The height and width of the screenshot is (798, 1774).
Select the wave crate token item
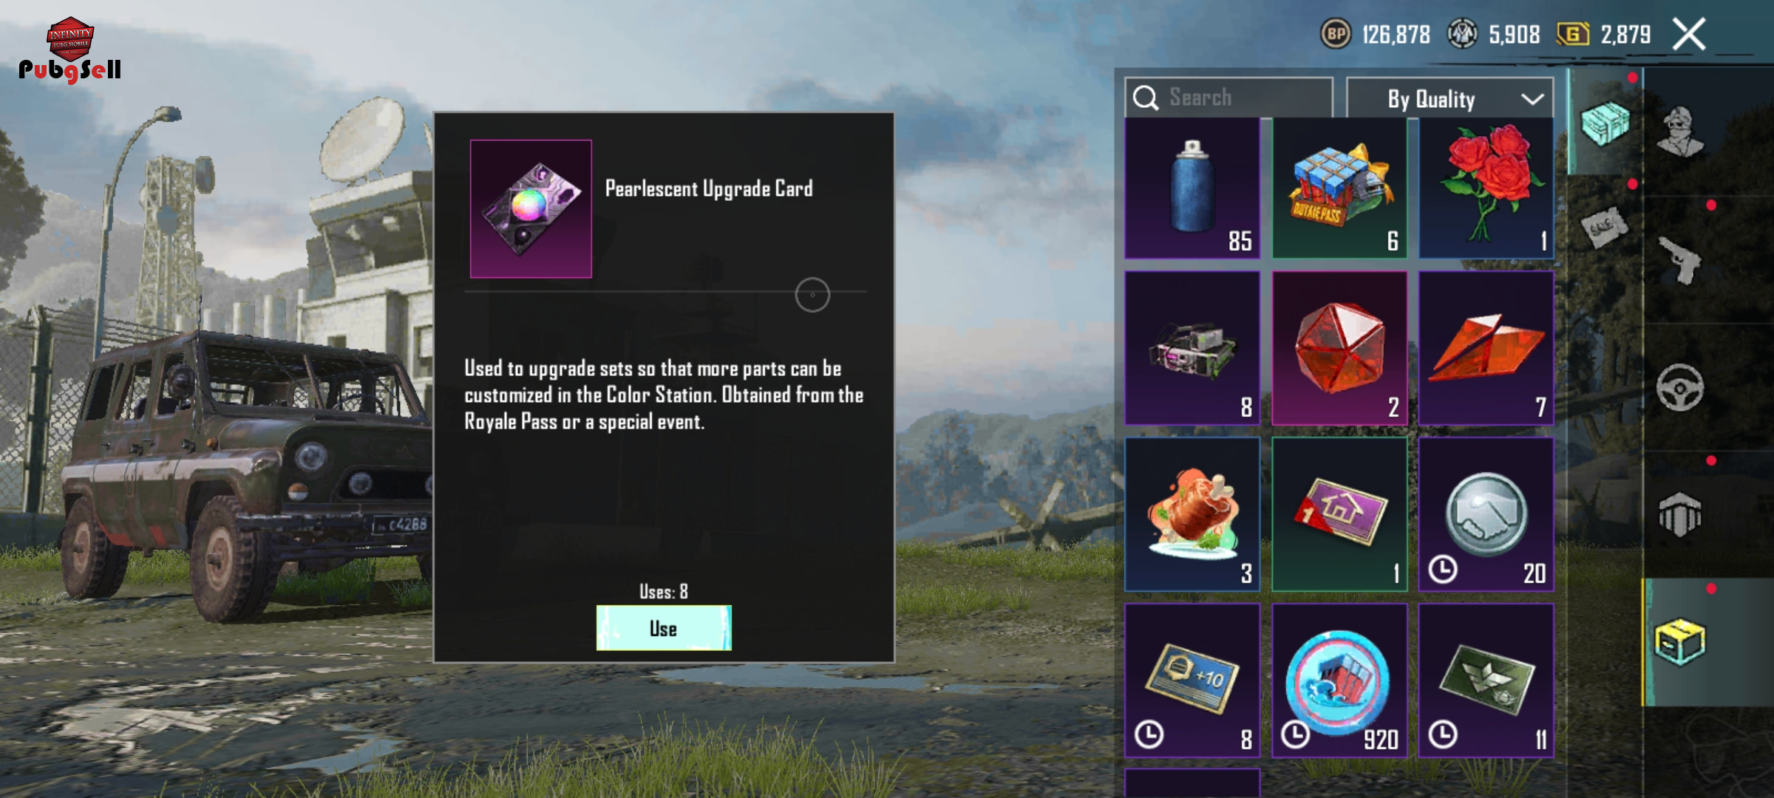point(1339,681)
